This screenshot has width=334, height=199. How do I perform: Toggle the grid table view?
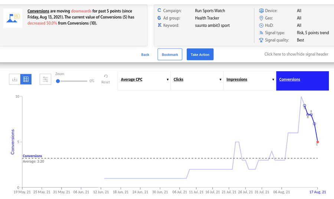point(26,79)
